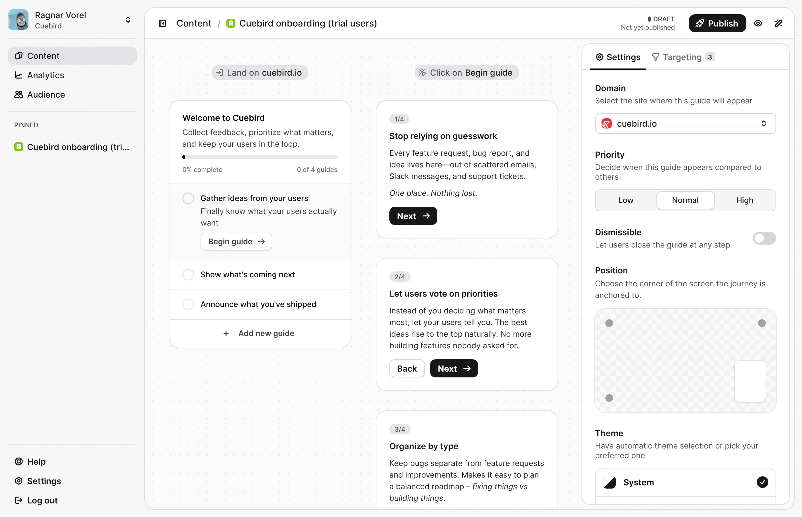
Task: Open the cuebird.io domain dropdown
Action: coord(685,123)
